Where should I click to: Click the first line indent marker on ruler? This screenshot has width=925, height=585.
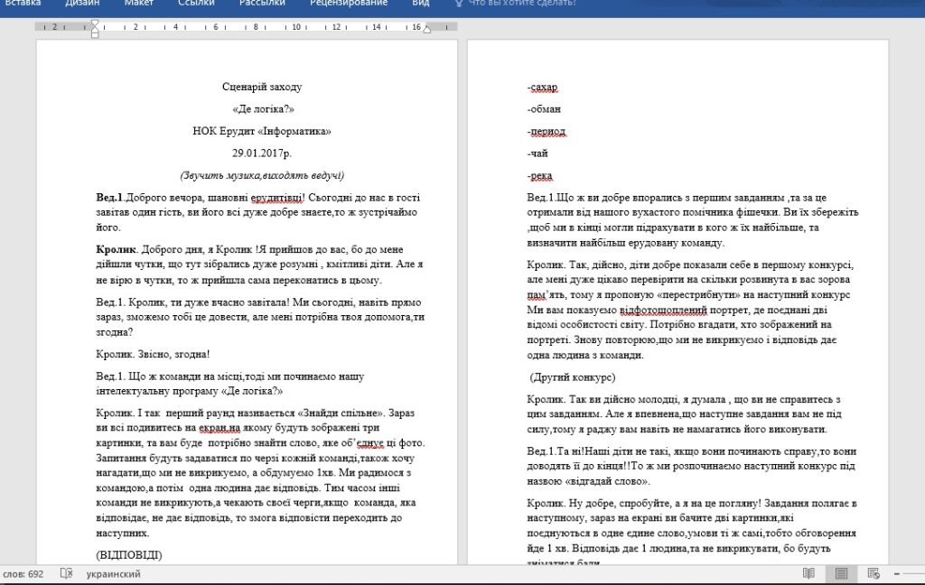[x=95, y=23]
